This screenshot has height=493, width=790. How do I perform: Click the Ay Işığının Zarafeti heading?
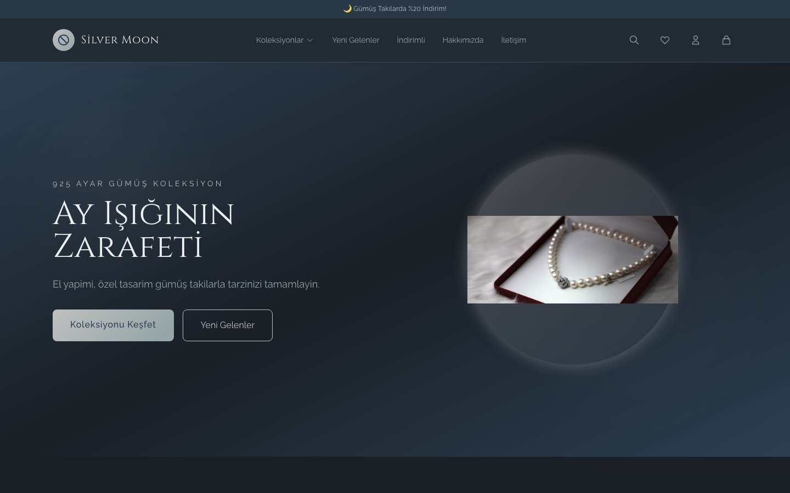pyautogui.click(x=144, y=230)
